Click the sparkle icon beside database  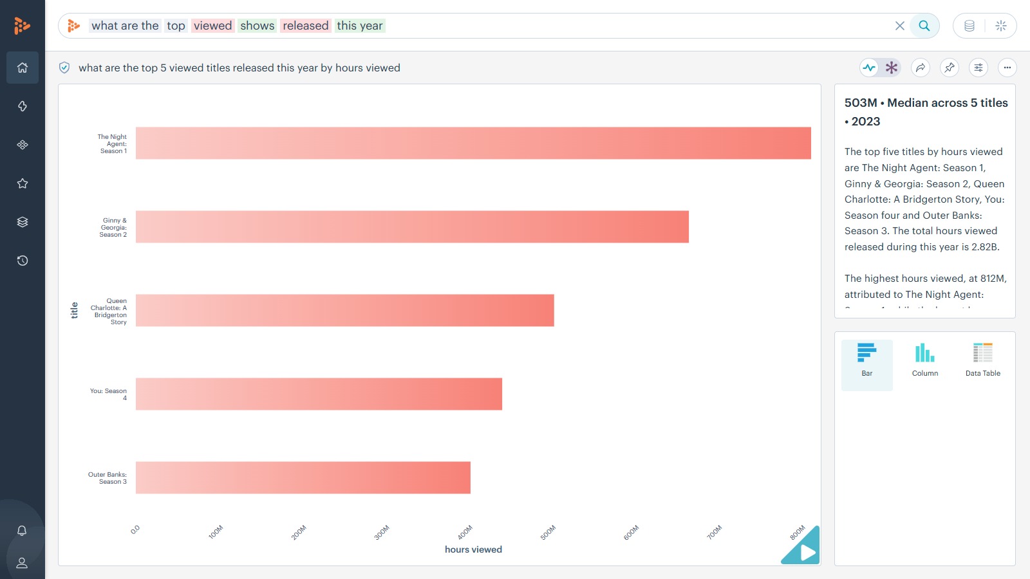1001,26
